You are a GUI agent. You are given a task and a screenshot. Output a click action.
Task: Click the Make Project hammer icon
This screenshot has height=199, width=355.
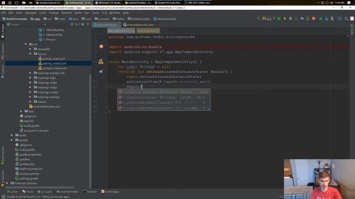coord(258,19)
